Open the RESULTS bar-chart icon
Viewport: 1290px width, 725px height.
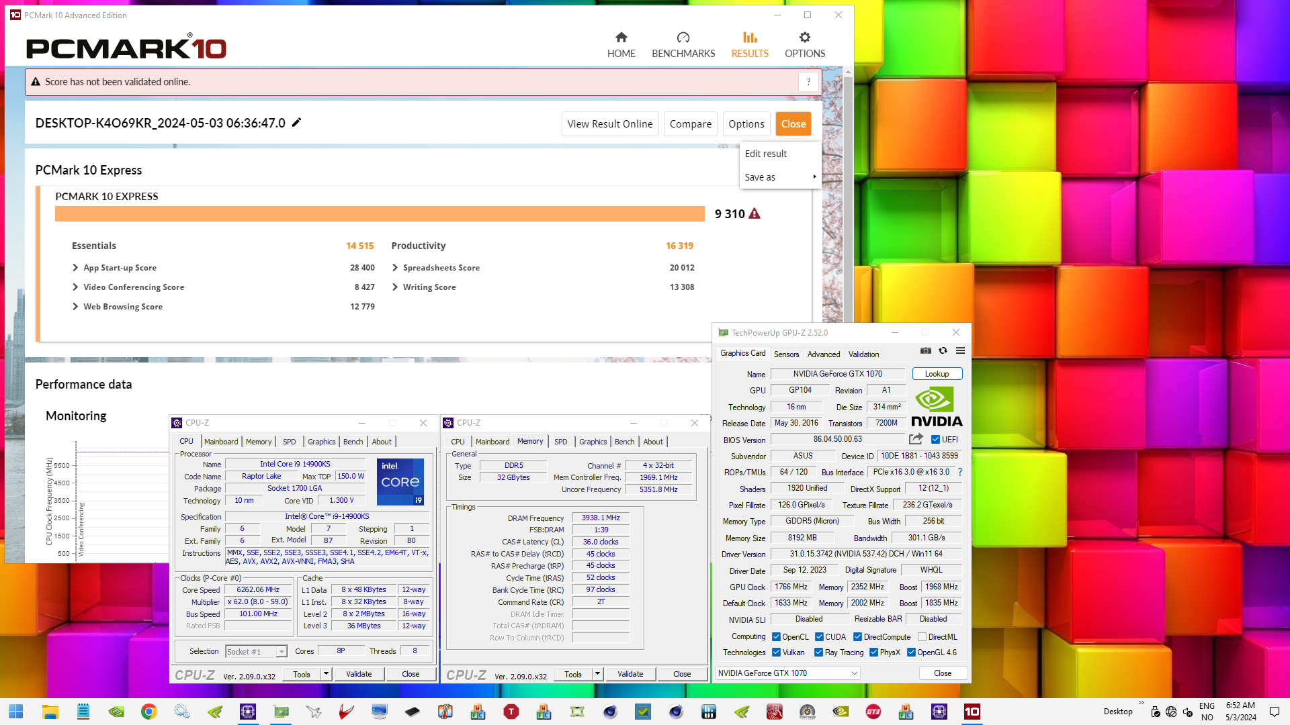[750, 38]
